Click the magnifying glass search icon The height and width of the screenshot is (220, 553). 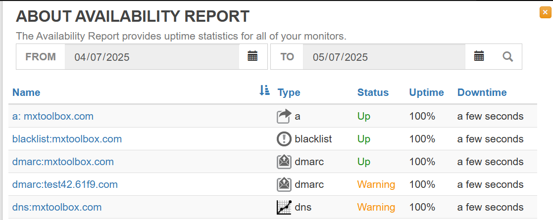click(507, 56)
